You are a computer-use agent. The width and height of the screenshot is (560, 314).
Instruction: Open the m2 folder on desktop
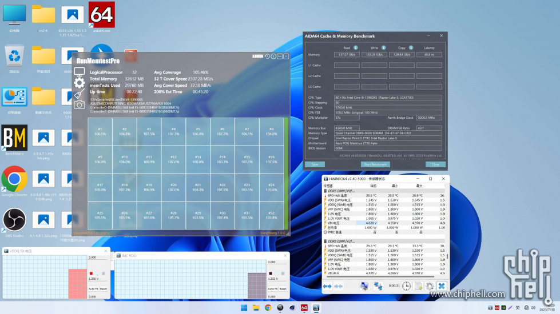(43, 17)
